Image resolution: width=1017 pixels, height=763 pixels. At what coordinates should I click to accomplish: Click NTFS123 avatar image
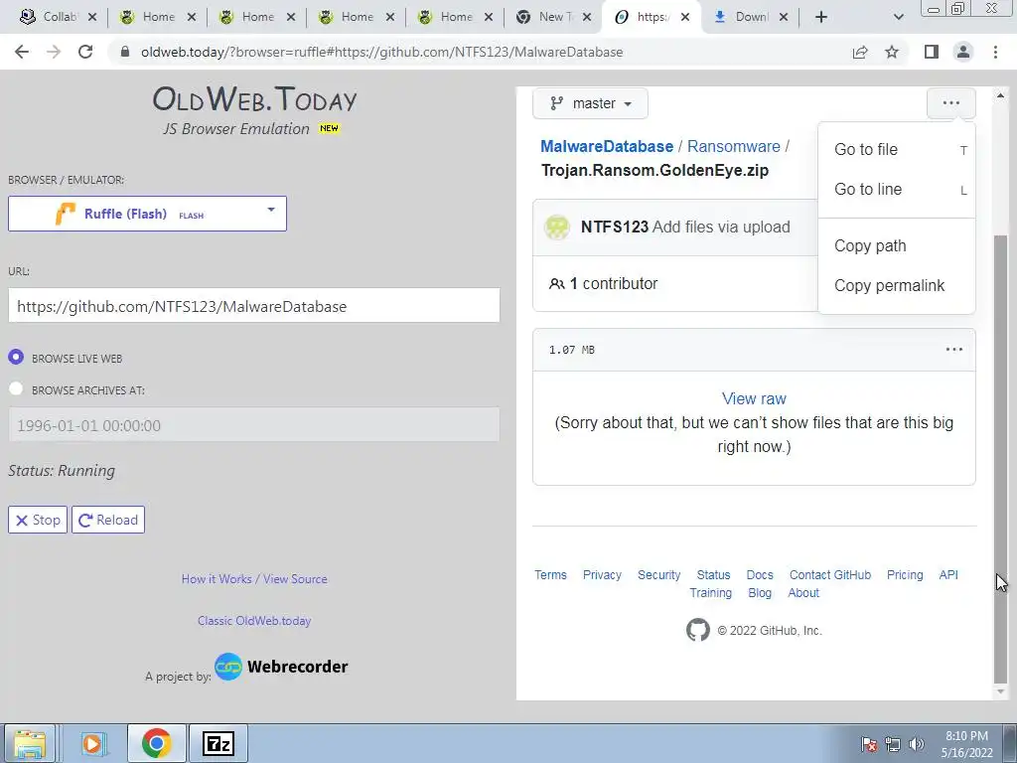556,228
